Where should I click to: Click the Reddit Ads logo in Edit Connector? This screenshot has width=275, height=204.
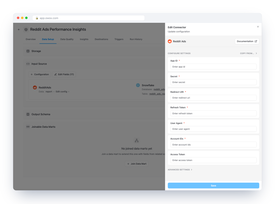[170, 41]
